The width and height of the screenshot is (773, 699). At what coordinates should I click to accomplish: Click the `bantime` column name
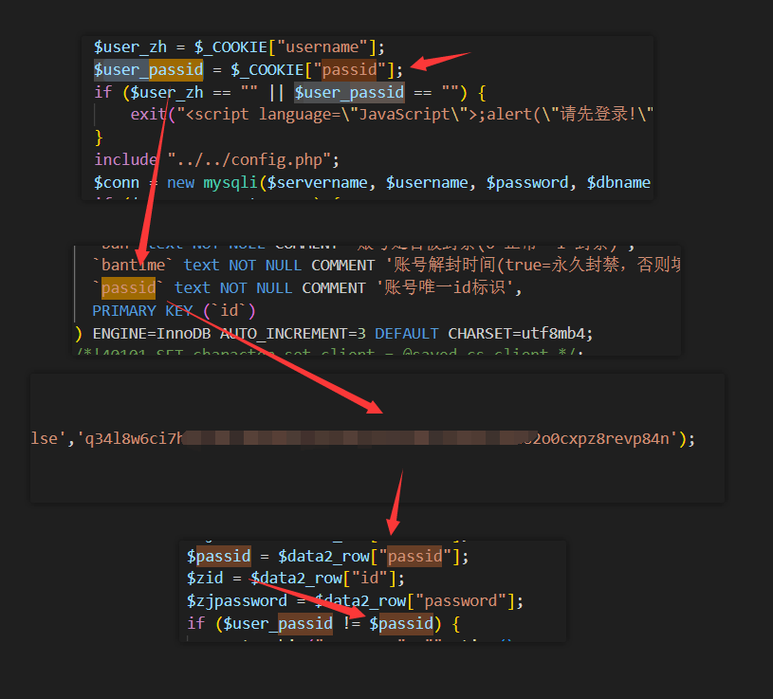[x=133, y=266]
